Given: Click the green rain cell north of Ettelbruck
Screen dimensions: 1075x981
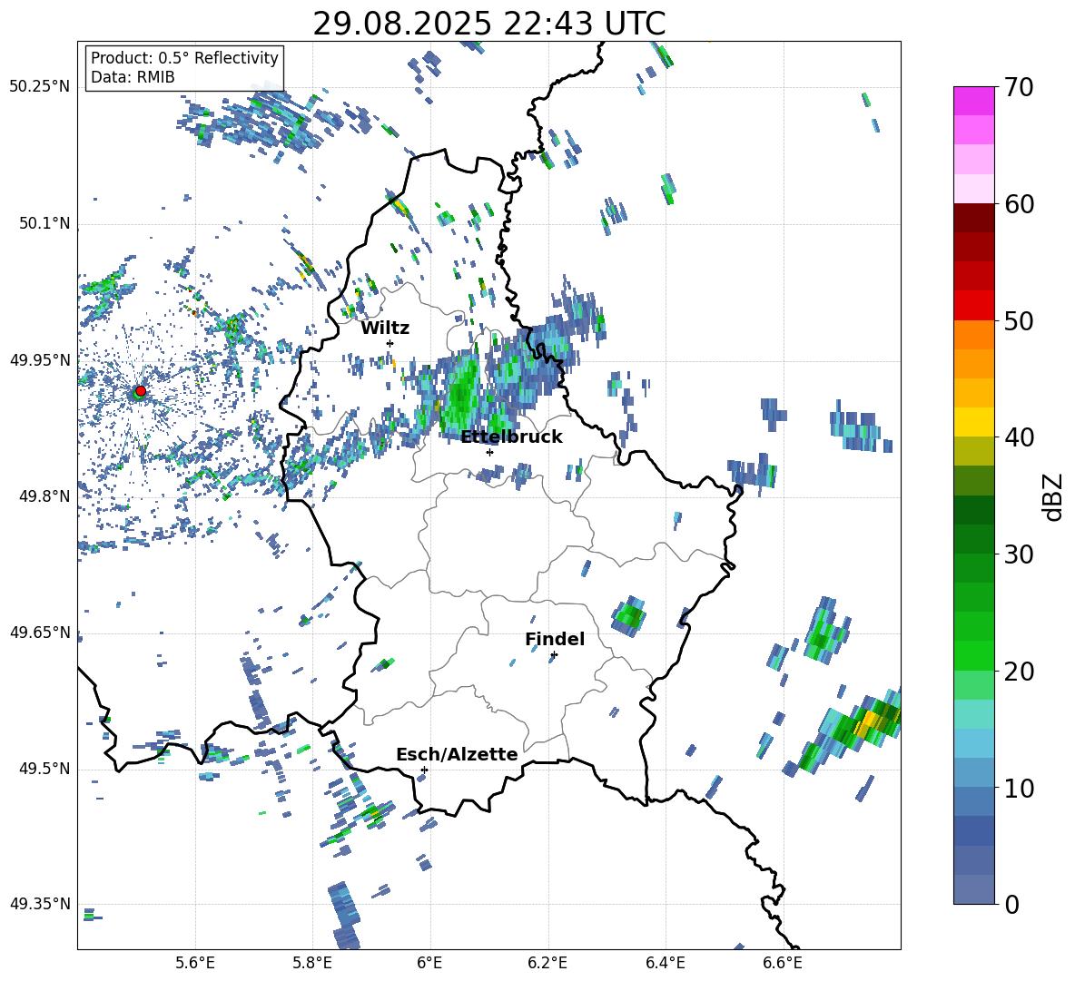Looking at the screenshot, I should (x=461, y=396).
